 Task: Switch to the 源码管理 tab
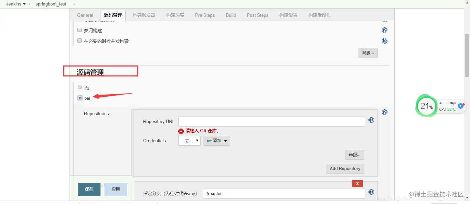113,15
